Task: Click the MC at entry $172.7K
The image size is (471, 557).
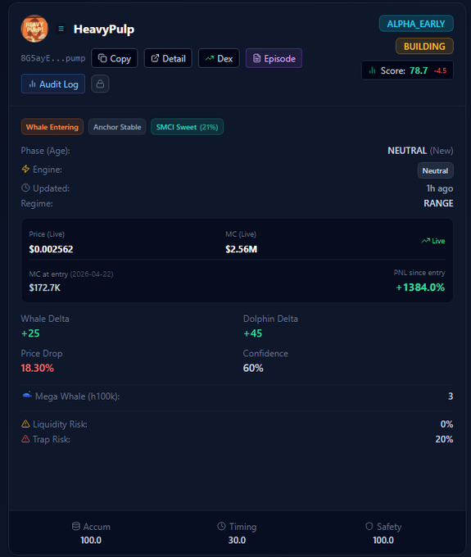Action: pyautogui.click(x=45, y=288)
